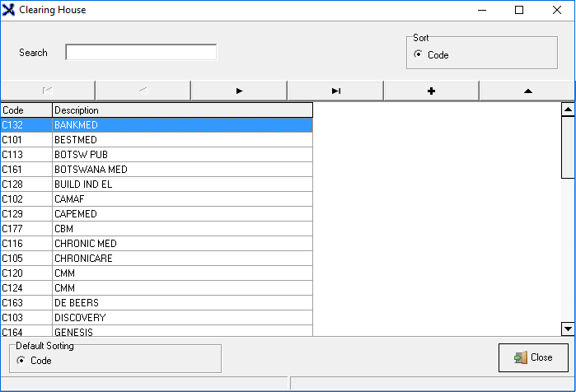
Task: Select the BOTSWANA MED row
Action: point(157,169)
